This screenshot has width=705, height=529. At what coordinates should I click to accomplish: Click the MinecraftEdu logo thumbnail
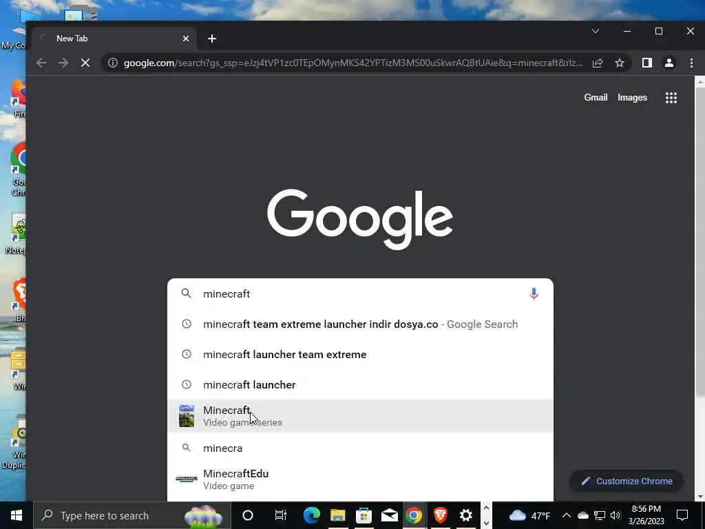click(x=187, y=479)
